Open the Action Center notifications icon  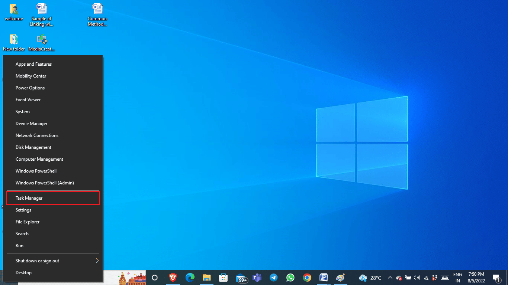[x=496, y=278]
